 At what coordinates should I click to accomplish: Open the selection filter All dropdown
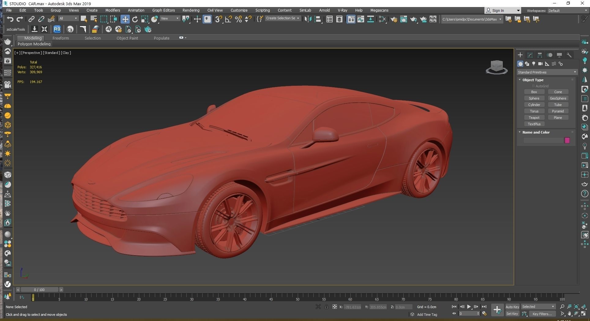(x=68, y=18)
